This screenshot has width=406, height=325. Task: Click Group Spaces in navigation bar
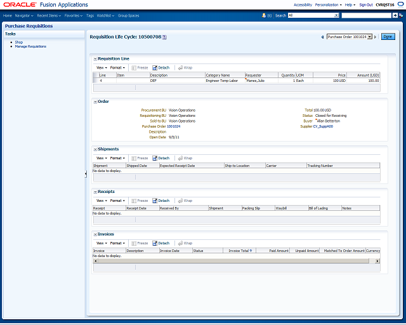(128, 15)
